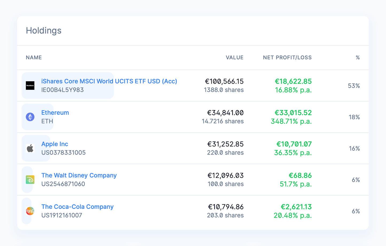The image size is (386, 246).
Task: Open The Walt Disney Company link
Action: [79, 175]
